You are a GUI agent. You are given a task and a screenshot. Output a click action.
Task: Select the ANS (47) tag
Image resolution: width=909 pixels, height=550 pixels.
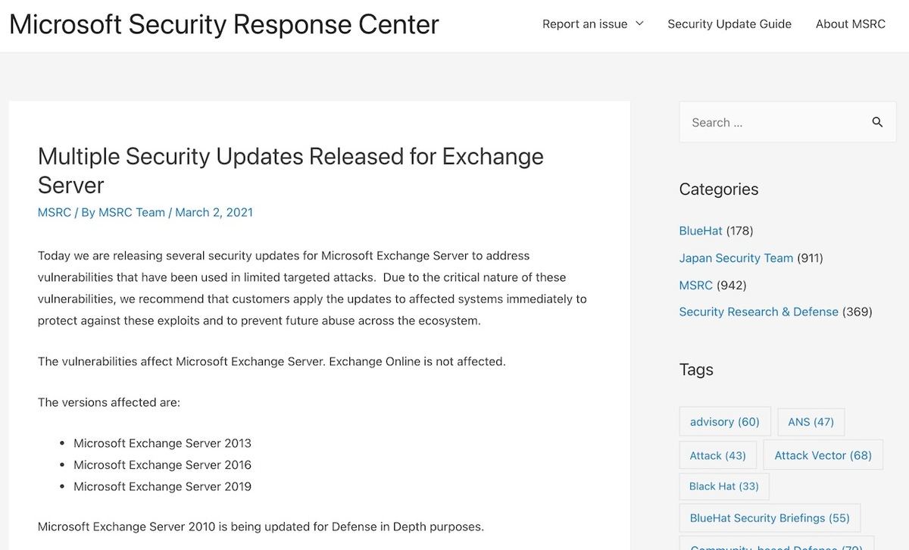tap(811, 422)
